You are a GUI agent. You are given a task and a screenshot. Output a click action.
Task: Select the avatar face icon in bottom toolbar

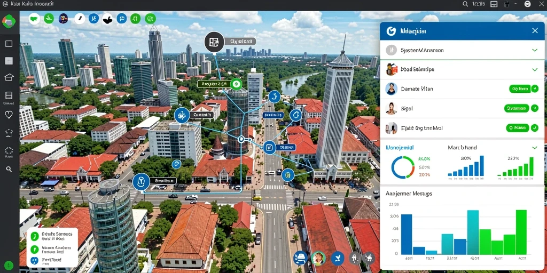[x=318, y=259]
